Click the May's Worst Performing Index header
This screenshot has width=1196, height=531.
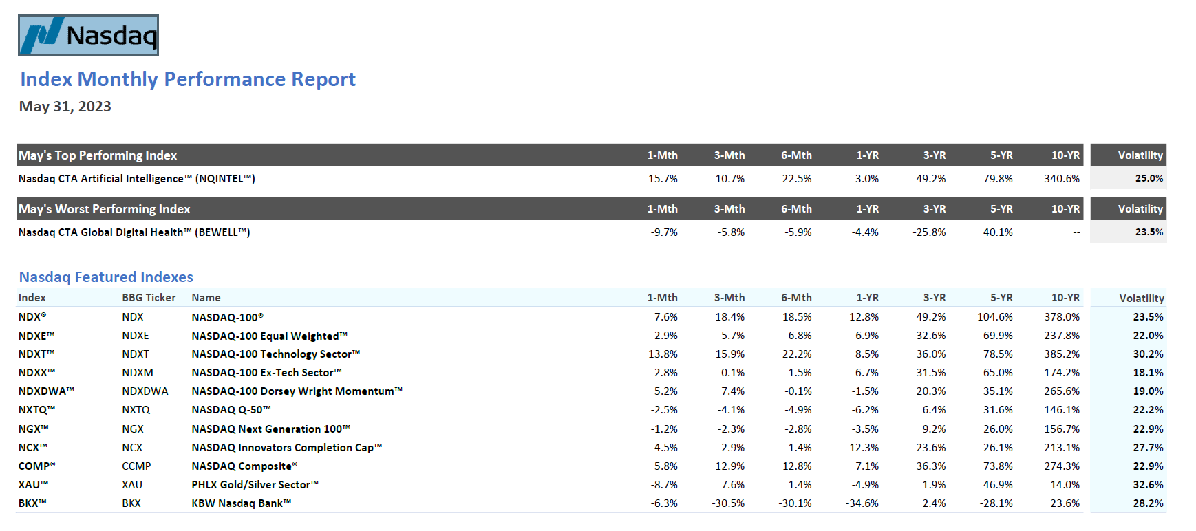pos(105,209)
